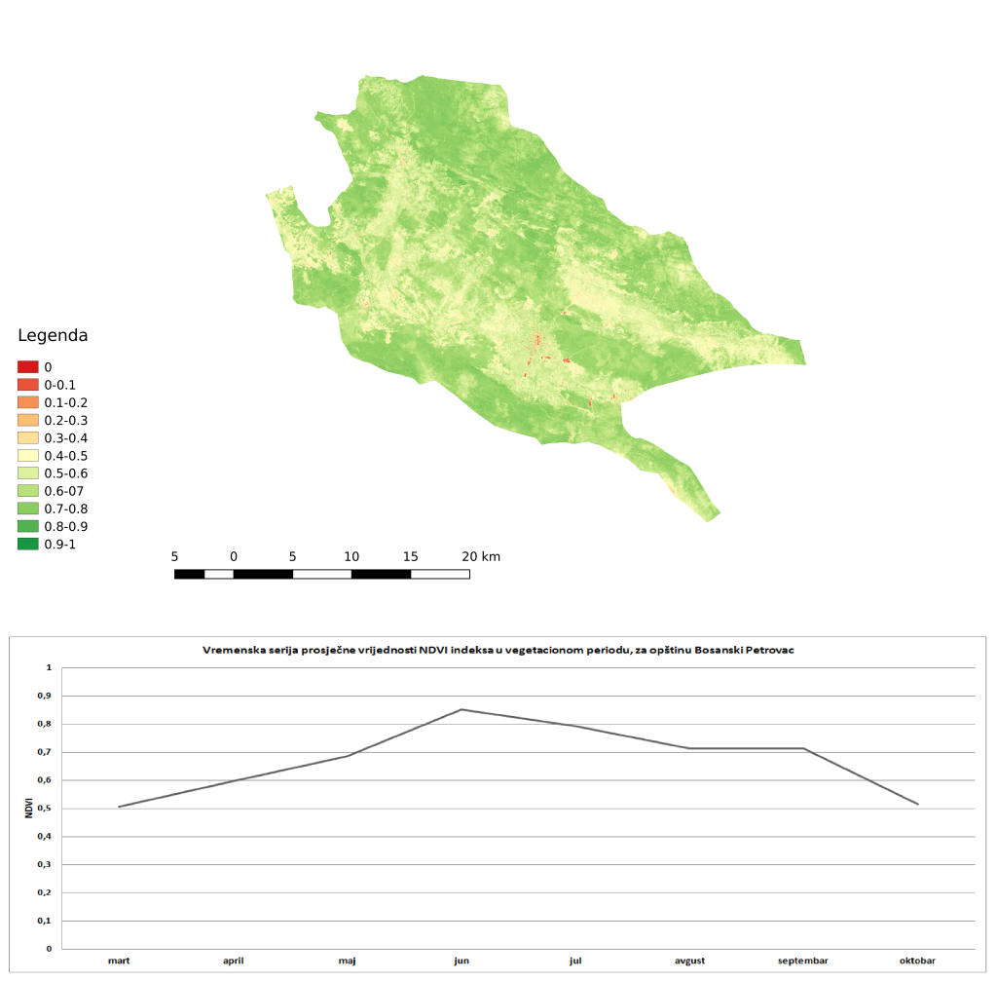Select the 0.9-1 dark green legend swatch
This screenshot has height=981, width=997.
click(x=27, y=545)
